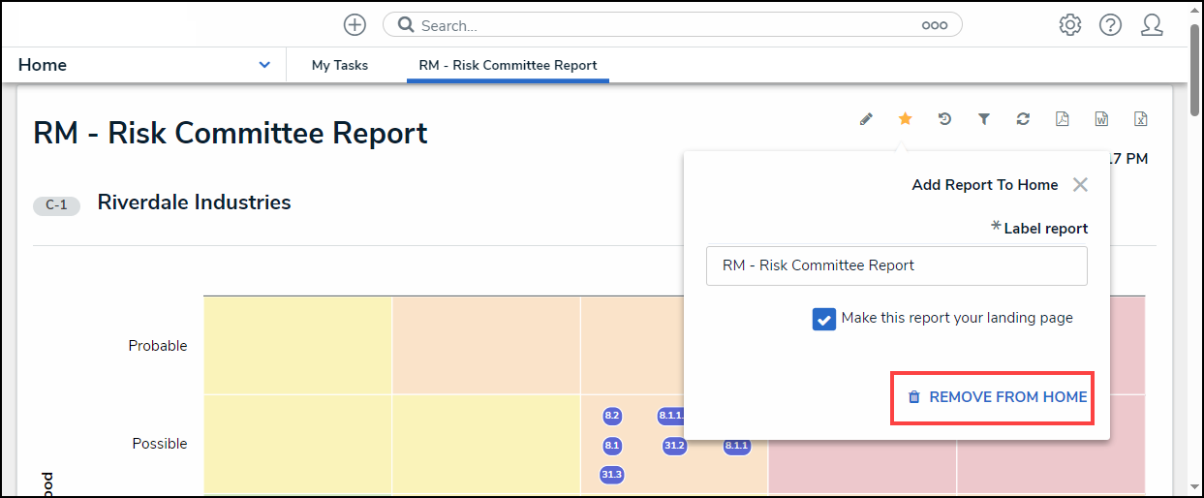1204x498 pixels.
Task: Export the report as Word document
Action: pyautogui.click(x=1101, y=119)
